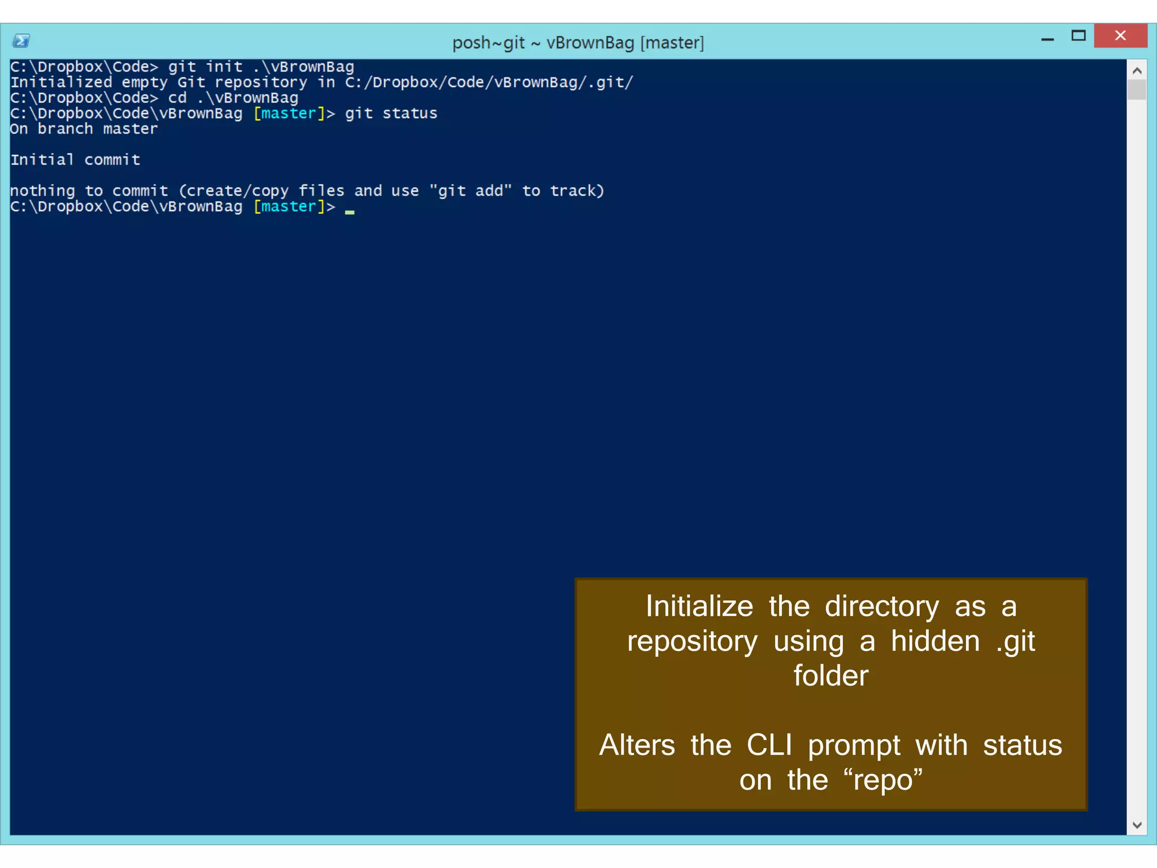Click 'Alters the CLI prompt with status' caption
The width and height of the screenshot is (1157, 868).
831,762
